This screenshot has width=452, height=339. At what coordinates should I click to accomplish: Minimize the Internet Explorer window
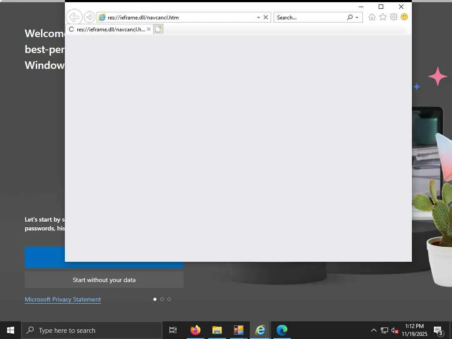361,7
